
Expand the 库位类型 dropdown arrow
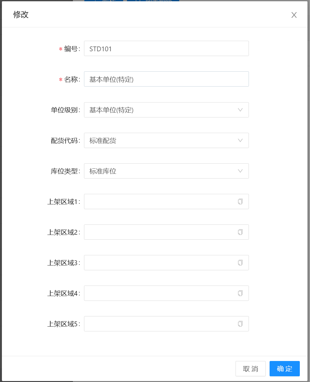coord(240,171)
